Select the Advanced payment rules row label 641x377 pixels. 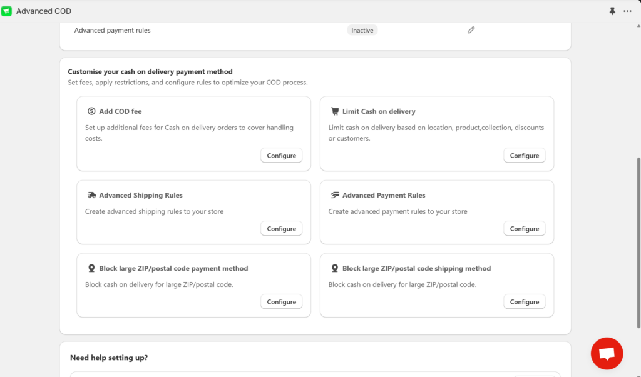coord(113,30)
